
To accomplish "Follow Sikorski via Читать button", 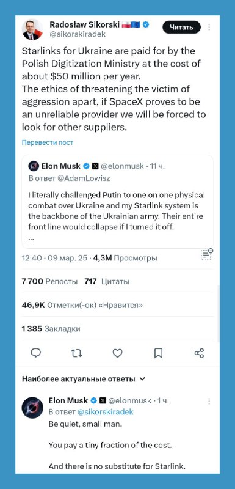I will (x=181, y=27).
